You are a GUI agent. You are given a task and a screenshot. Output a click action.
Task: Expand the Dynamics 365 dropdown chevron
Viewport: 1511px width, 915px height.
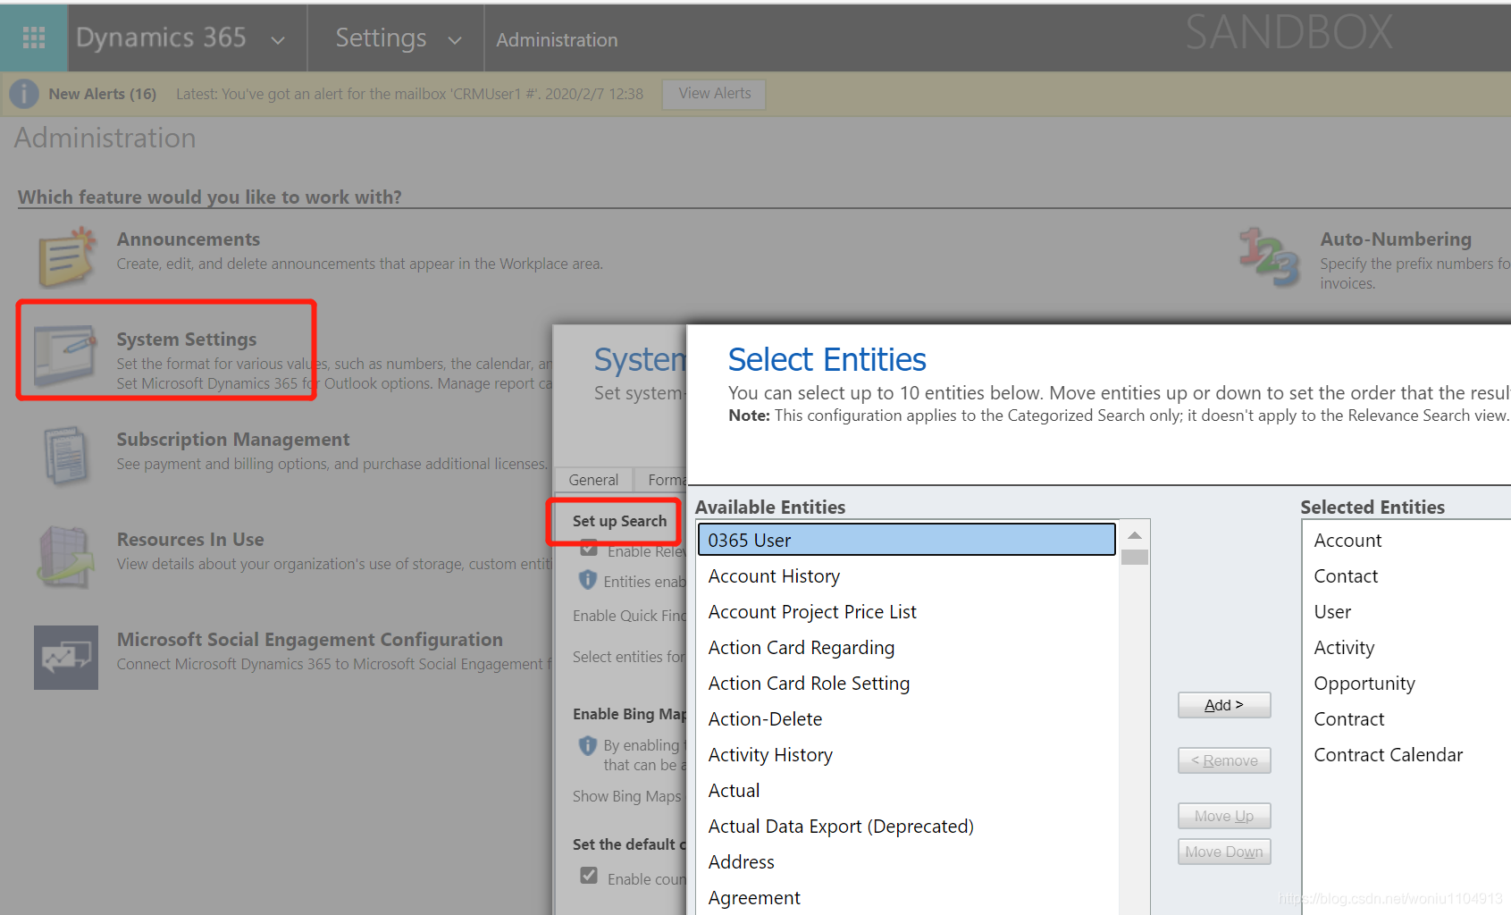click(278, 40)
